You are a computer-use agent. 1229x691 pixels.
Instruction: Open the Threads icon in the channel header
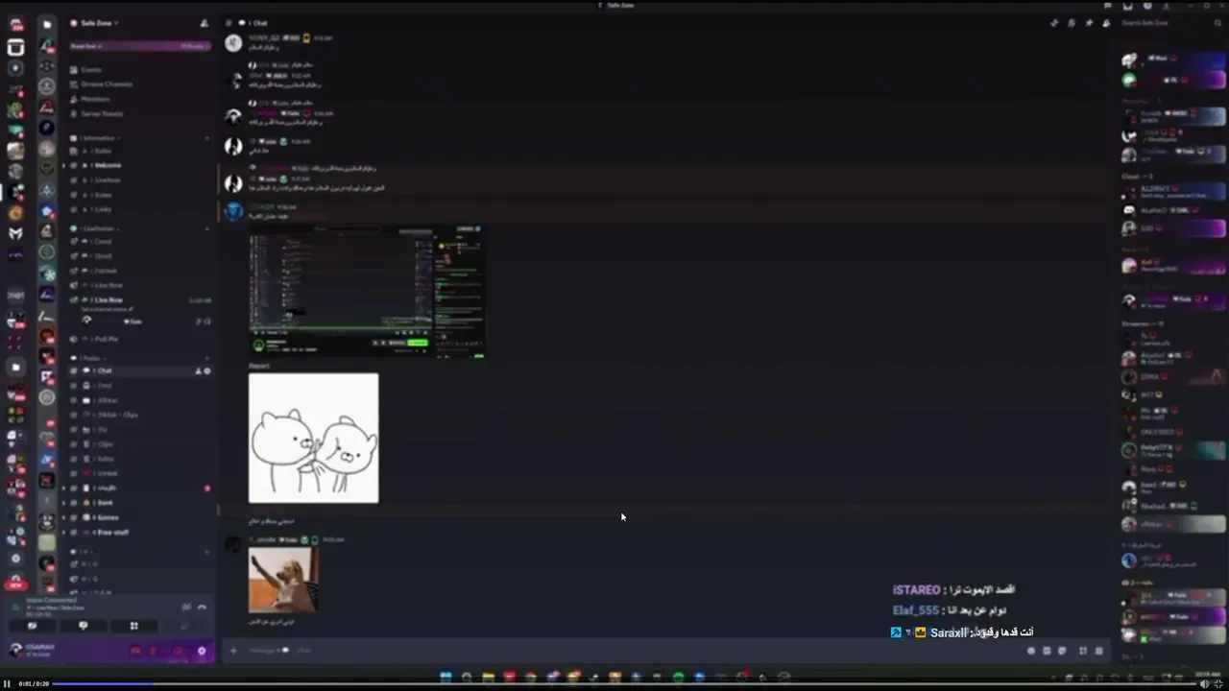1054,23
